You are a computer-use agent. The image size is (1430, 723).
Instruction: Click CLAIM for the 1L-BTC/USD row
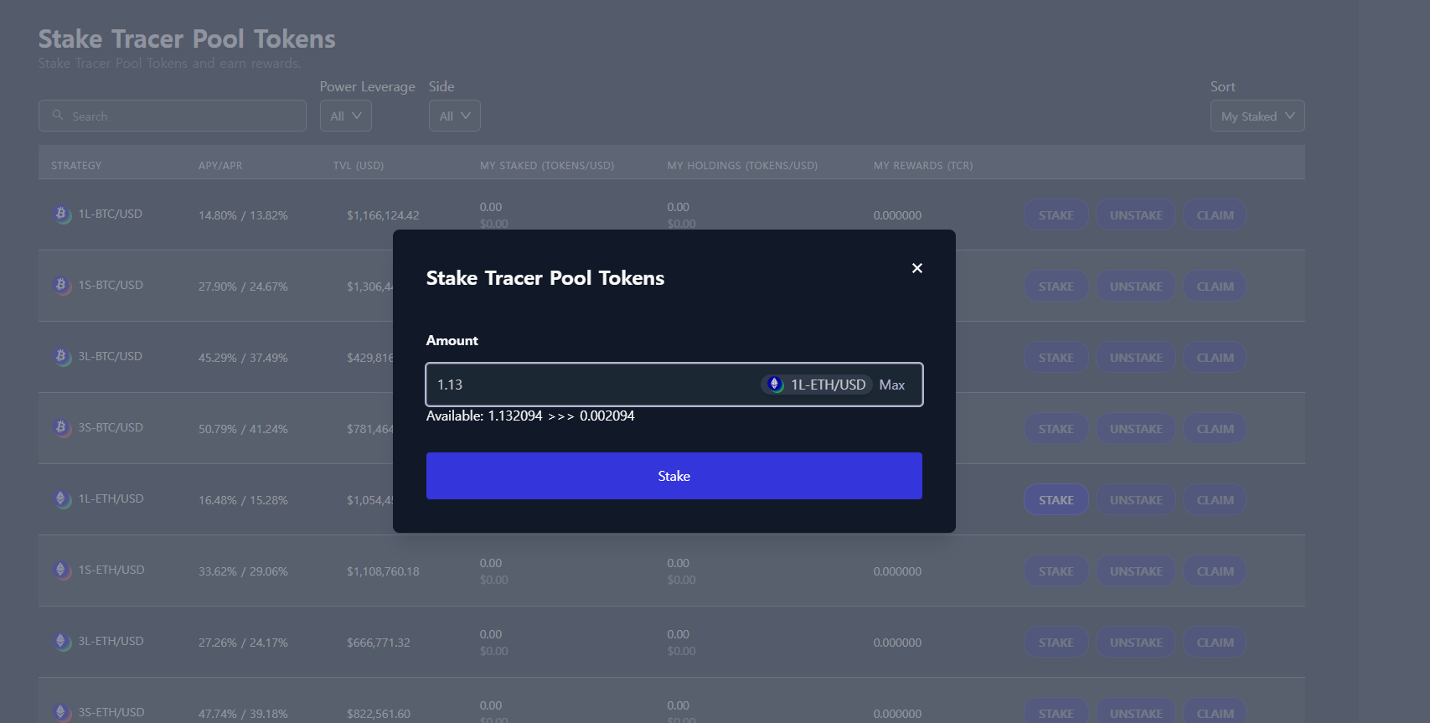1215,215
